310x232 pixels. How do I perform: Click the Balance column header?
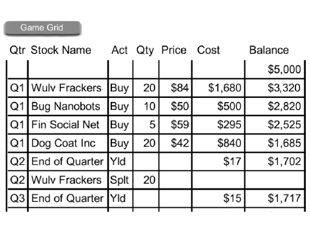tap(269, 50)
